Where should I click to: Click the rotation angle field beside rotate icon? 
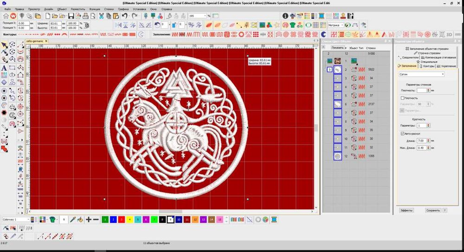click(x=165, y=25)
